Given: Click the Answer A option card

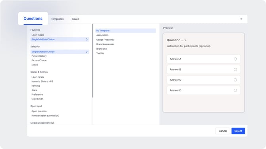Looking at the screenshot, I should (204, 59).
